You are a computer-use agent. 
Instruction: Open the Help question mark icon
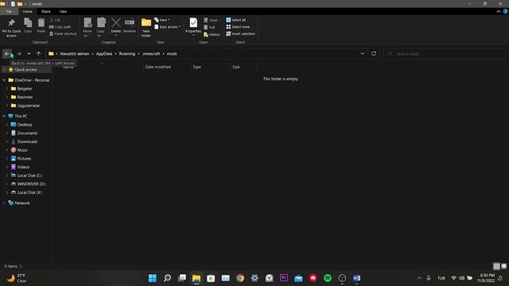[x=506, y=11]
